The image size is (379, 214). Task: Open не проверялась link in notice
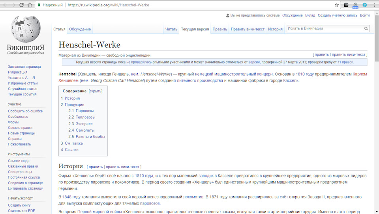click(x=139, y=62)
